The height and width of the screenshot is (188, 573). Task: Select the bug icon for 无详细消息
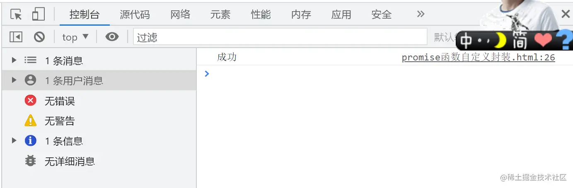(31, 161)
